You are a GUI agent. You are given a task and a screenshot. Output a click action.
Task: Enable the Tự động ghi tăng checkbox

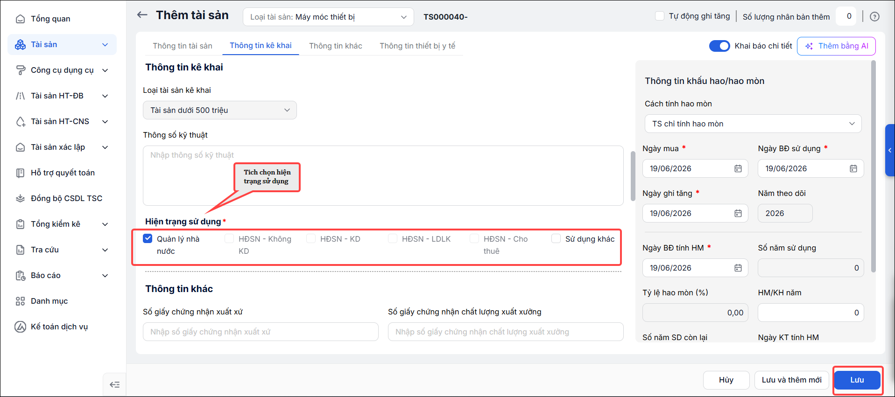660,16
